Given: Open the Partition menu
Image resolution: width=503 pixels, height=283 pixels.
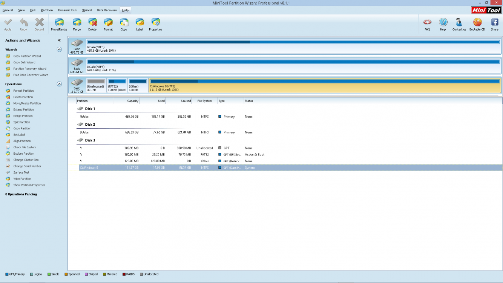Looking at the screenshot, I should tap(47, 10).
